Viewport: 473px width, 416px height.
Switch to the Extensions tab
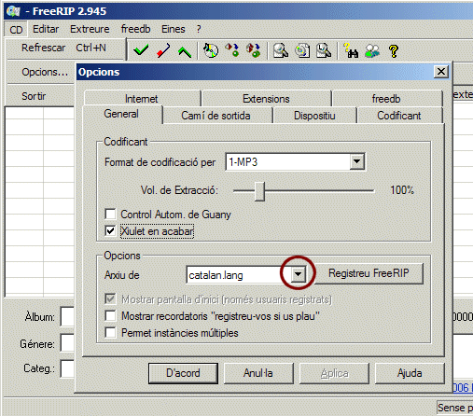coord(266,99)
